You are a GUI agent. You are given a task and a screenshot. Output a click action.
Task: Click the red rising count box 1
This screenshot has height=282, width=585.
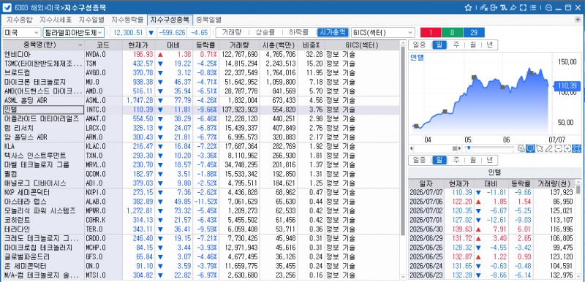click(431, 32)
